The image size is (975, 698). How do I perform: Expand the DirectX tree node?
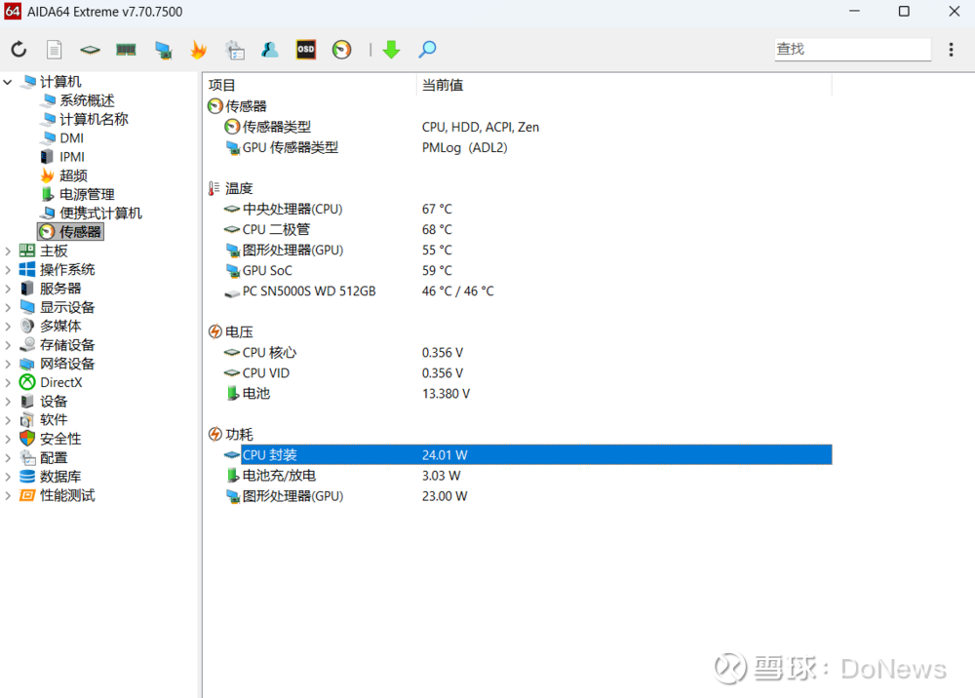pyautogui.click(x=8, y=382)
